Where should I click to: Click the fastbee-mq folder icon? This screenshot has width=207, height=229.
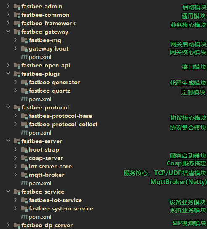24,40
